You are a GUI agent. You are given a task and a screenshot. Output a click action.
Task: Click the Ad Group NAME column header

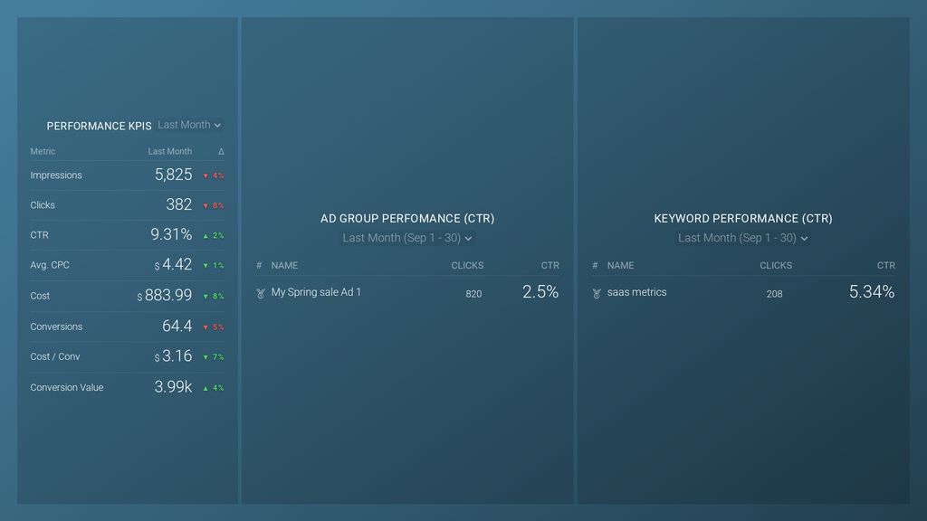click(284, 266)
